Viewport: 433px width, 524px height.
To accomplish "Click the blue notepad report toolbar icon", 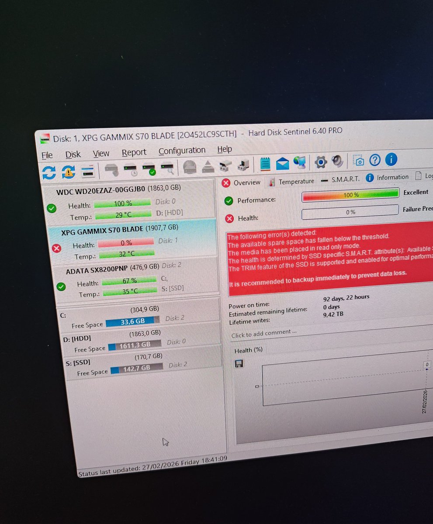I will [265, 163].
